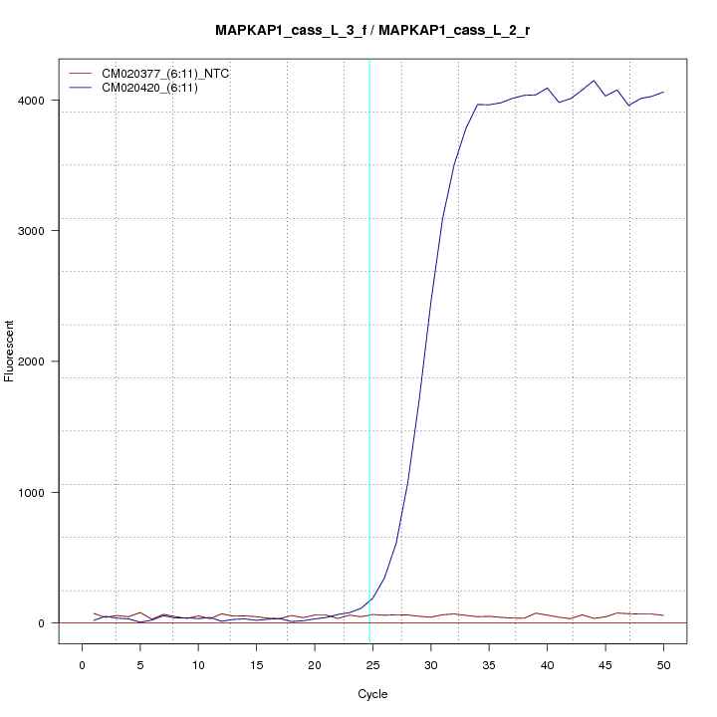717x717 pixels.
Task: Pick the cycle 35 x-axis tick label
Action: [489, 665]
